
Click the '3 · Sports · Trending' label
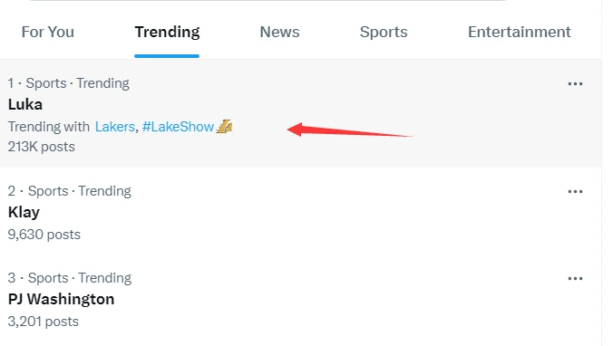(69, 278)
